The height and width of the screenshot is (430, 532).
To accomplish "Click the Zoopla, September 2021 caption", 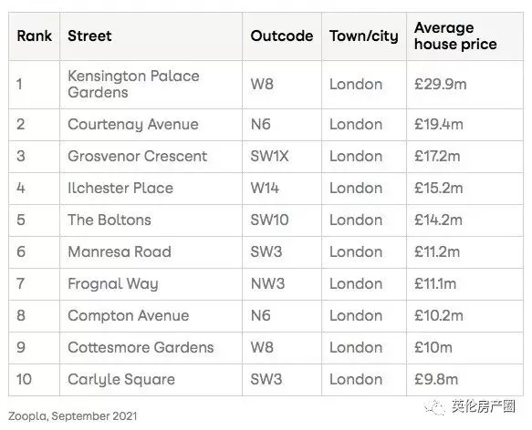I will pyautogui.click(x=73, y=416).
